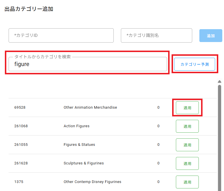Apply Other Contemp Disney Figurines category
224x191 pixels.
(x=187, y=182)
